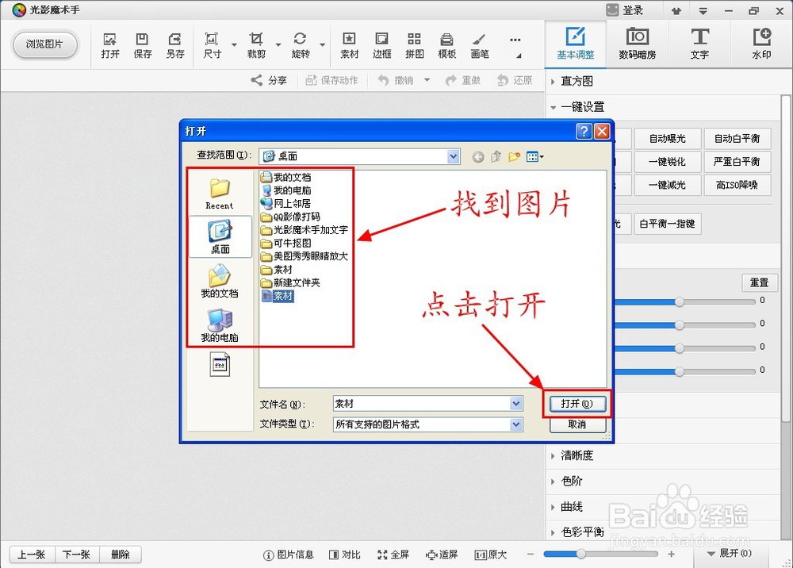Open the View menu icon in dialog
The width and height of the screenshot is (793, 568).
[x=534, y=157]
